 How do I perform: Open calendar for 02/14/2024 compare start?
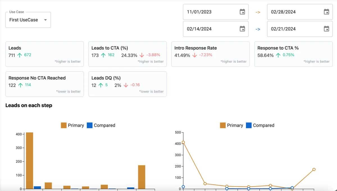coord(242,29)
